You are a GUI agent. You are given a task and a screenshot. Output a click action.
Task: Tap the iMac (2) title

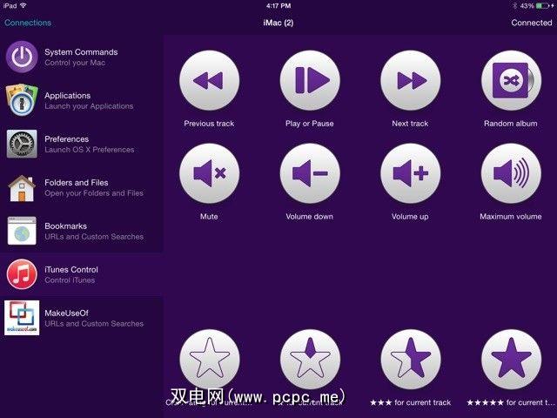pos(278,23)
